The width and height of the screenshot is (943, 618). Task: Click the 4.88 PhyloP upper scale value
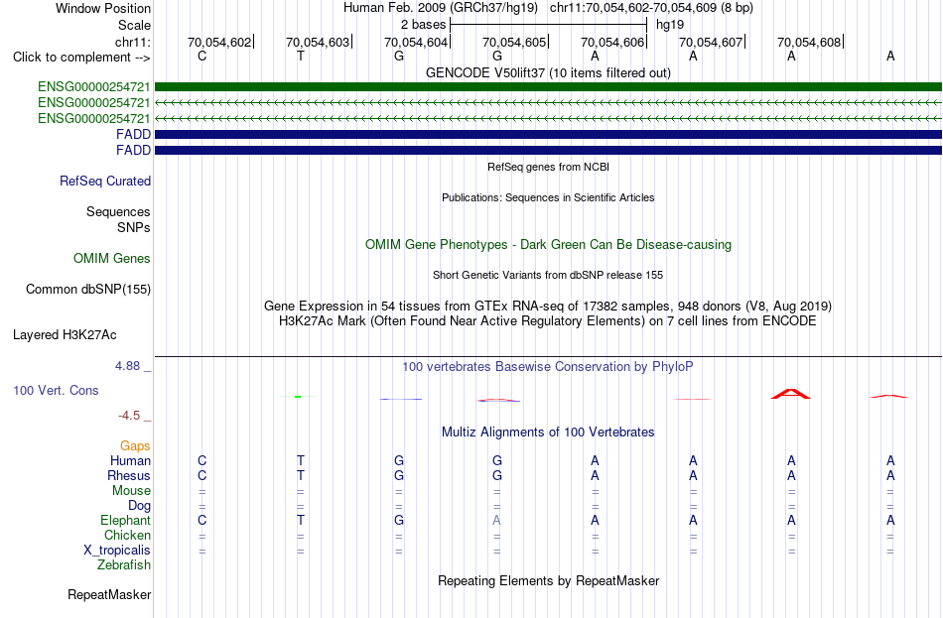coord(127,365)
